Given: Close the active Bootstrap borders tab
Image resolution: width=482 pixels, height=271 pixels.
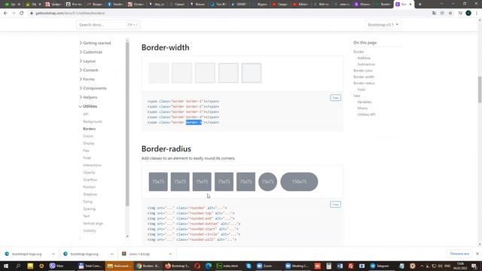Looking at the screenshot, I should pyautogui.click(x=410, y=5).
